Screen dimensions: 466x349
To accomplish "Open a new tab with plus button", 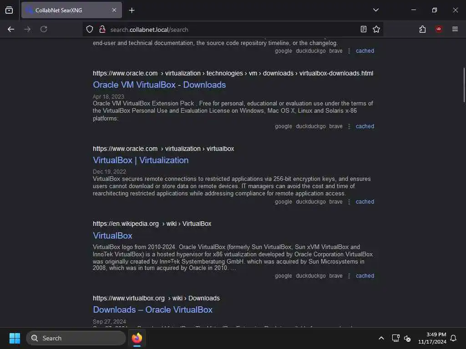I will point(132,10).
